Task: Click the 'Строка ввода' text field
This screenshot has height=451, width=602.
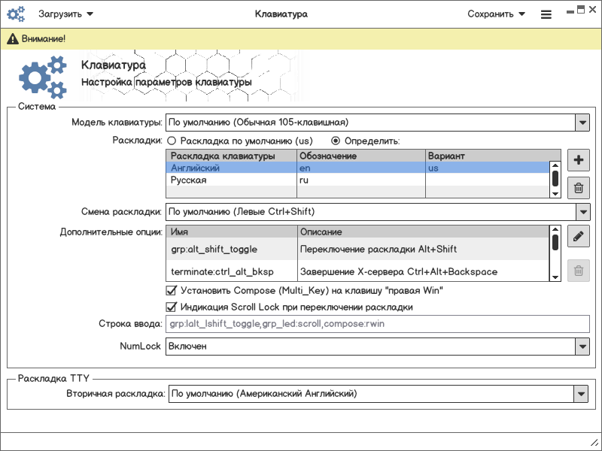Action: click(378, 325)
